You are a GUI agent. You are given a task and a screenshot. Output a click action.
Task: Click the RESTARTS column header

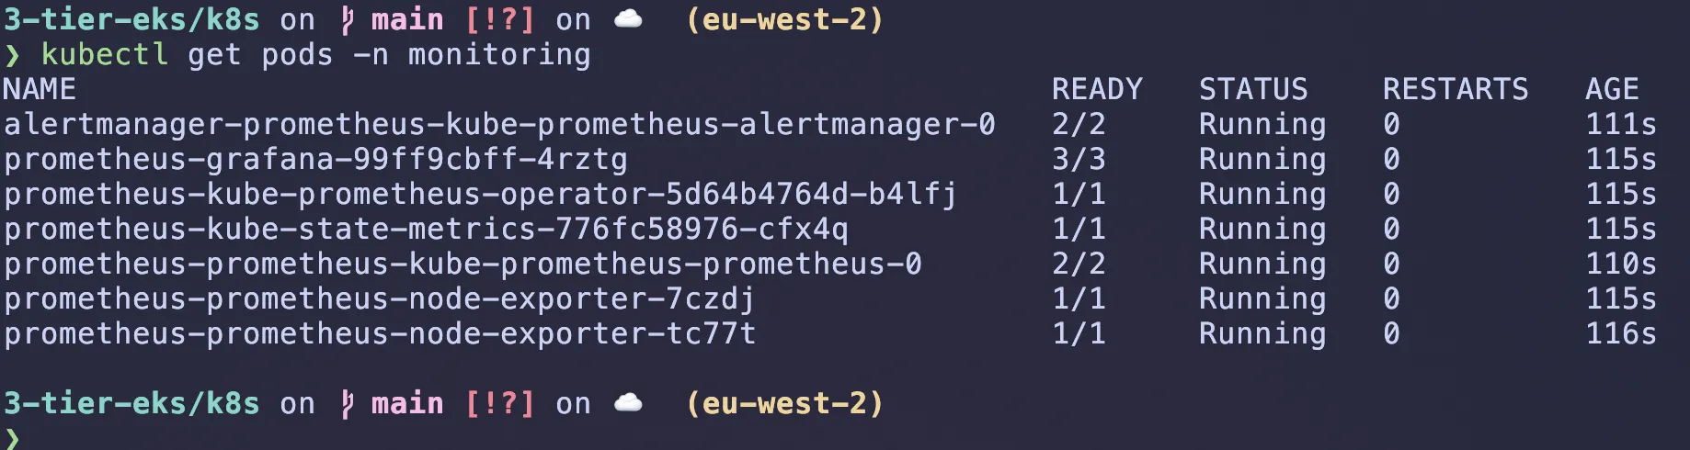pos(1456,89)
